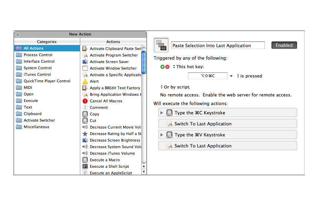The width and height of the screenshot is (323, 206).
Task: Click the Activate Window Switcher icon
Action: (x=85, y=68)
